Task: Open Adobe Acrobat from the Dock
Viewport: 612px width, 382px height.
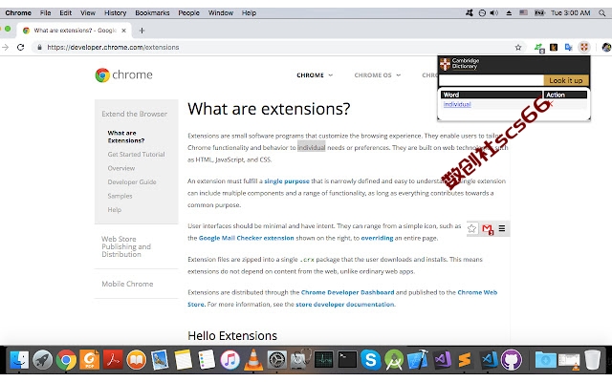Action: click(113, 359)
